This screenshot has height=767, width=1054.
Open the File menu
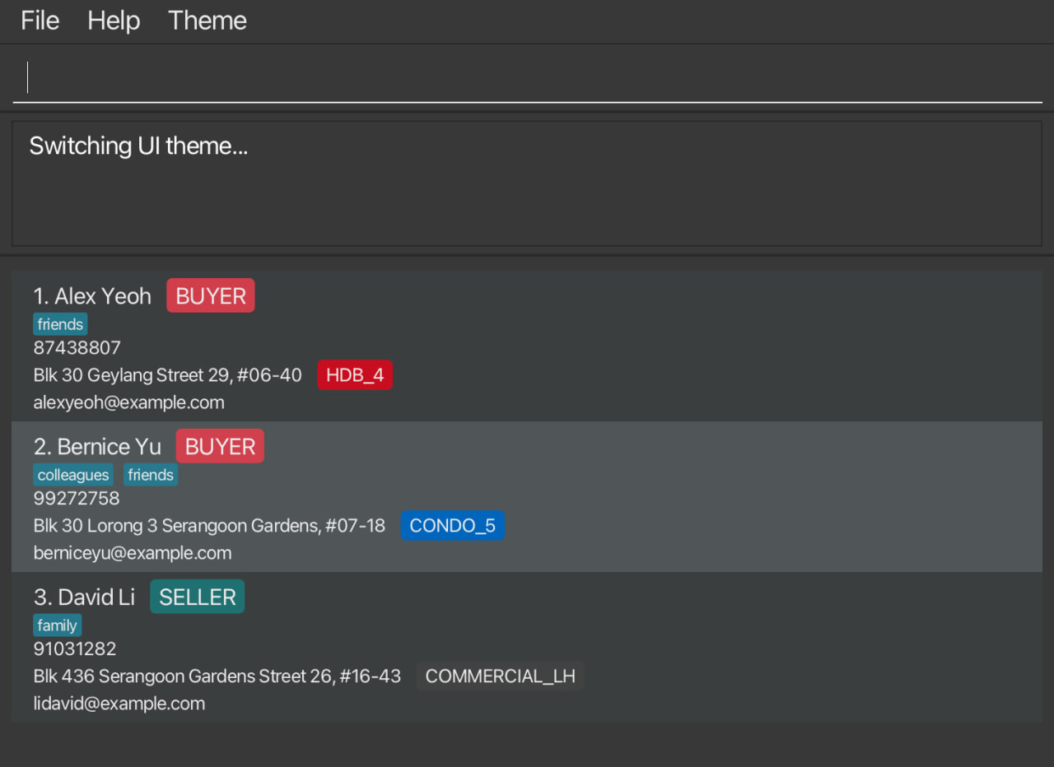[x=40, y=21]
